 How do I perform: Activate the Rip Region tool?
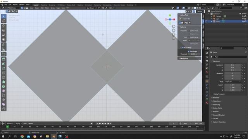point(3,109)
